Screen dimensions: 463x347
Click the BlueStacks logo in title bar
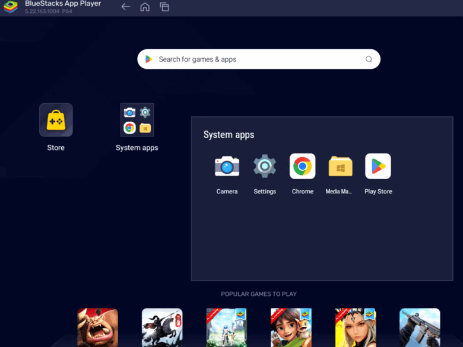(11, 8)
